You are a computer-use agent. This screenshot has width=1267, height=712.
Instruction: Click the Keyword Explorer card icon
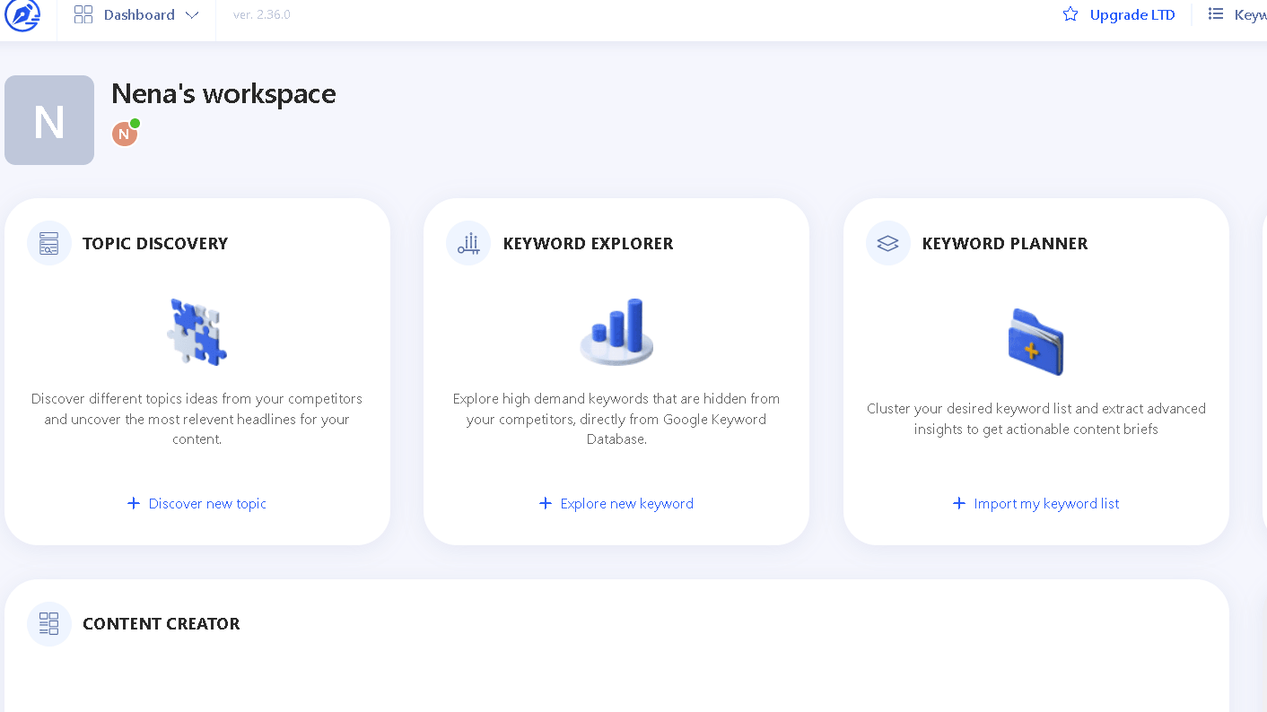pos(468,243)
